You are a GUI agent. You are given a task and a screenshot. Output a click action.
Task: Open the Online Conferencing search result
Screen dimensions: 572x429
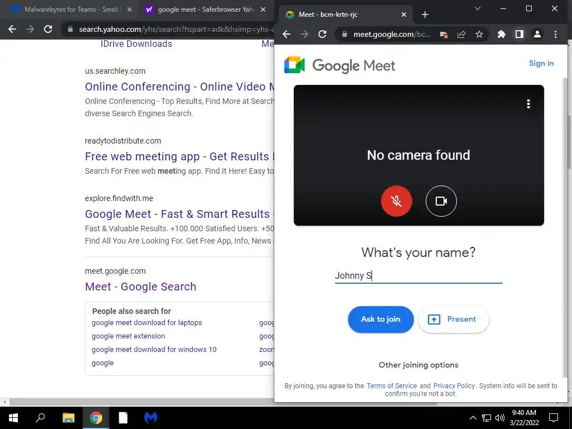coord(179,87)
